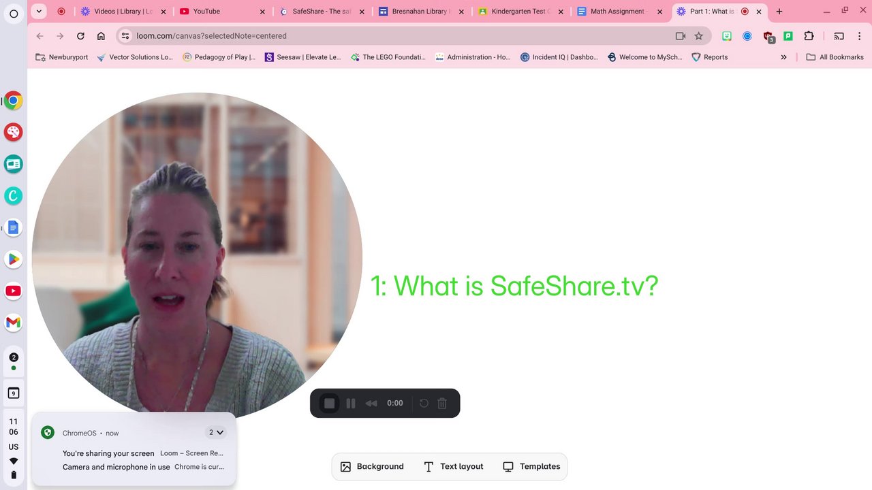Open the clock and status tray
Viewport: 872px width, 490px height.
[13, 448]
